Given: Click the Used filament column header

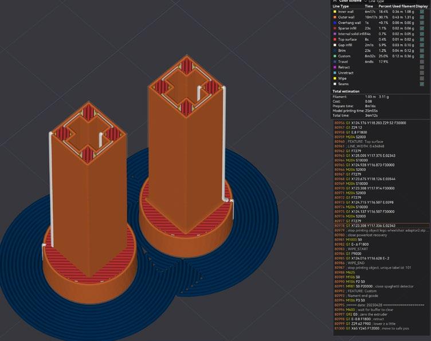Looking at the screenshot, I should pos(403,6).
